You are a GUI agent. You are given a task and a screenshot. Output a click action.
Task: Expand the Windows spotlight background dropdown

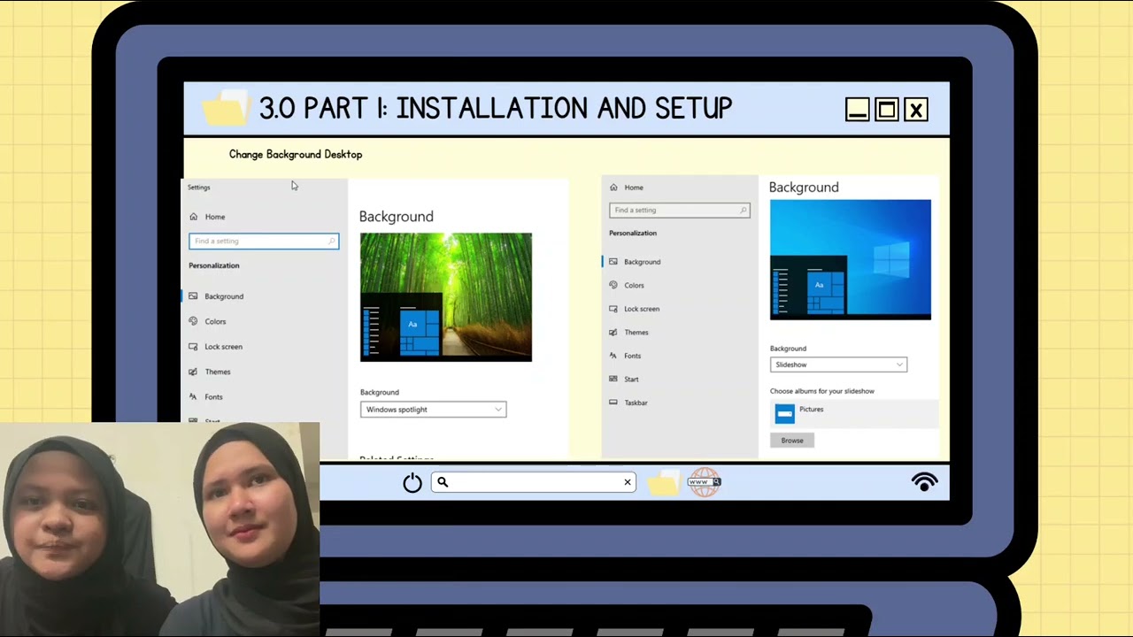433,410
